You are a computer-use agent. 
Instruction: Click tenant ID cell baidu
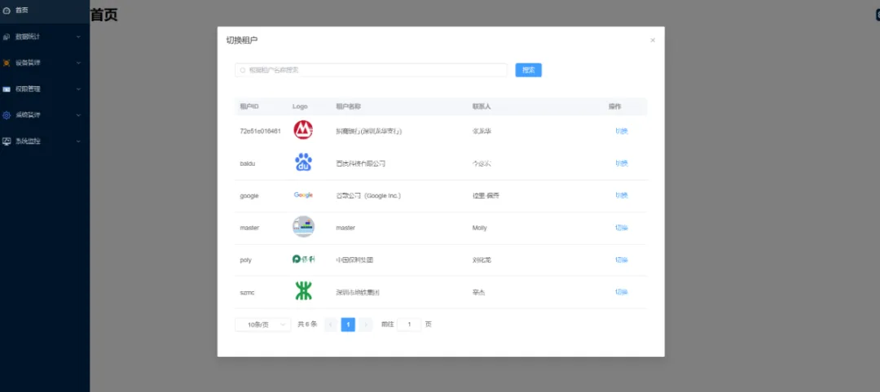coord(248,163)
